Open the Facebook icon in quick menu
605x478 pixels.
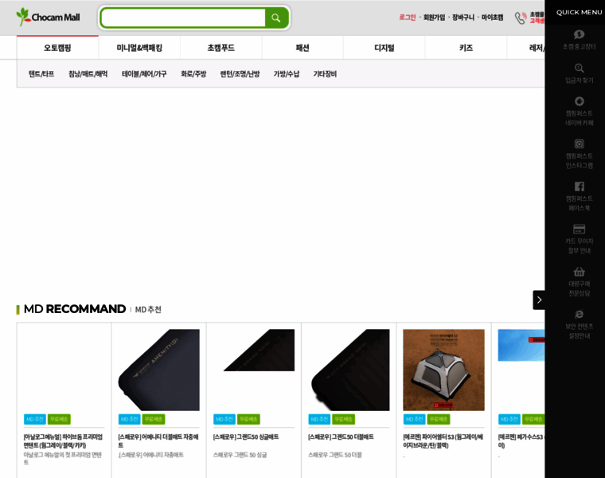click(x=579, y=186)
